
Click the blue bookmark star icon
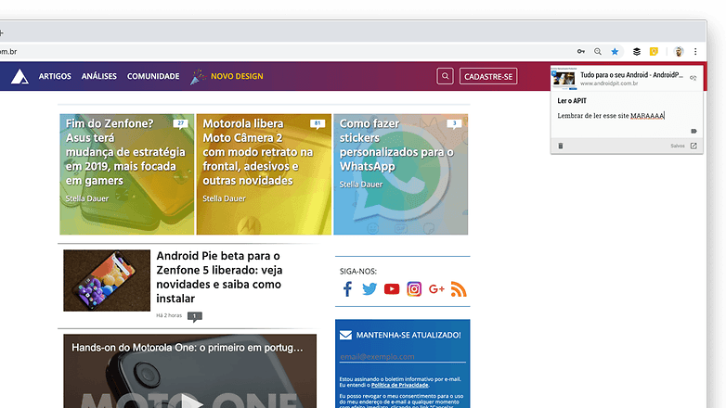(x=615, y=51)
